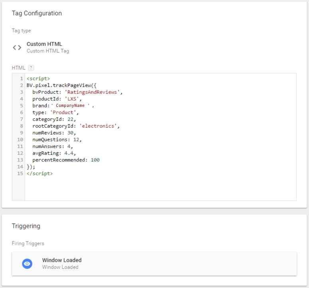Click the type 'Product' value
Image resolution: width=309 pixels, height=288 pixels.
click(63, 112)
